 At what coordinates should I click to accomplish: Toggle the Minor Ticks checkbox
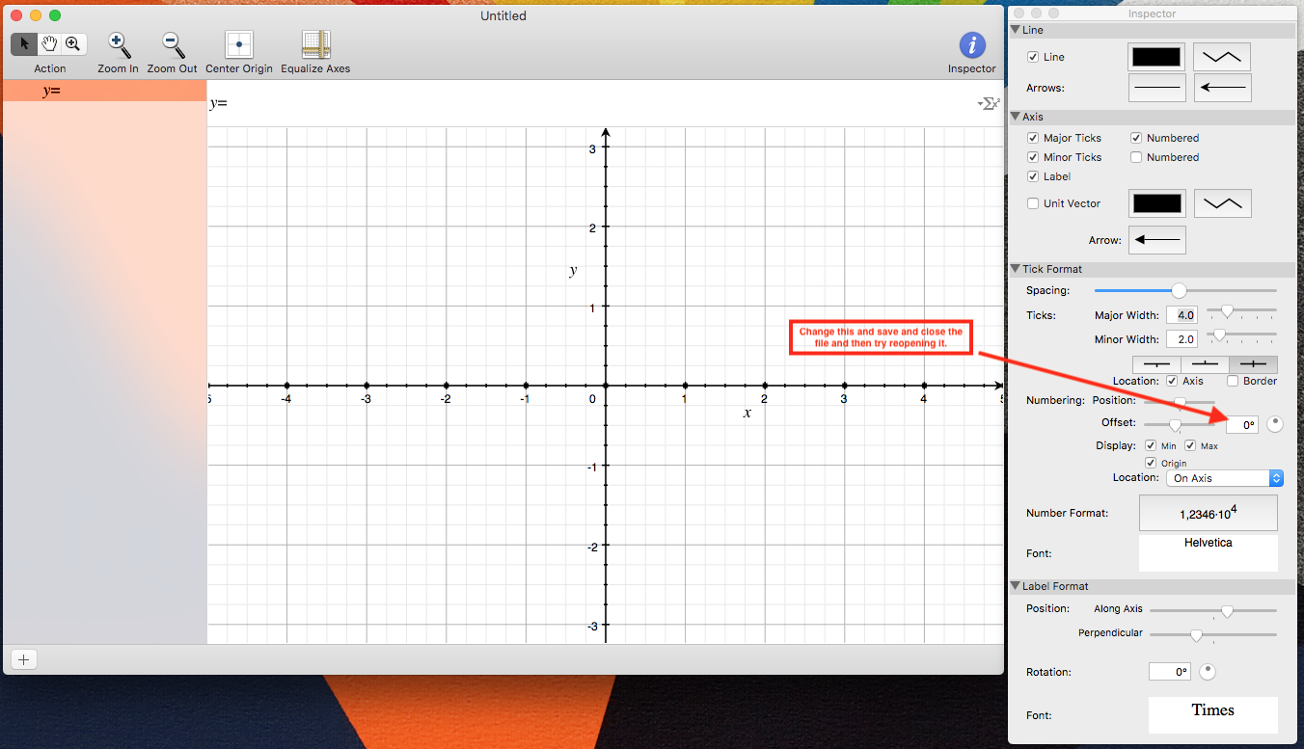pyautogui.click(x=1033, y=157)
